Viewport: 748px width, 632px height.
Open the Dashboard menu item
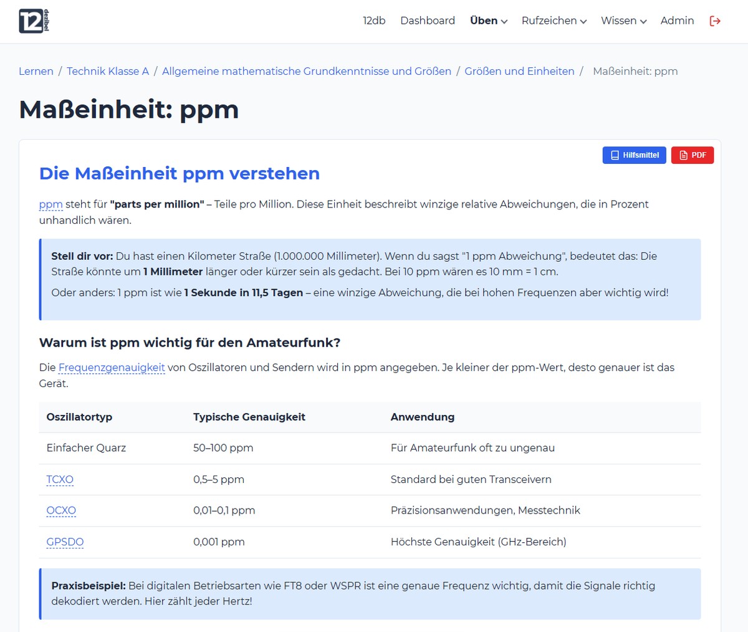point(428,21)
